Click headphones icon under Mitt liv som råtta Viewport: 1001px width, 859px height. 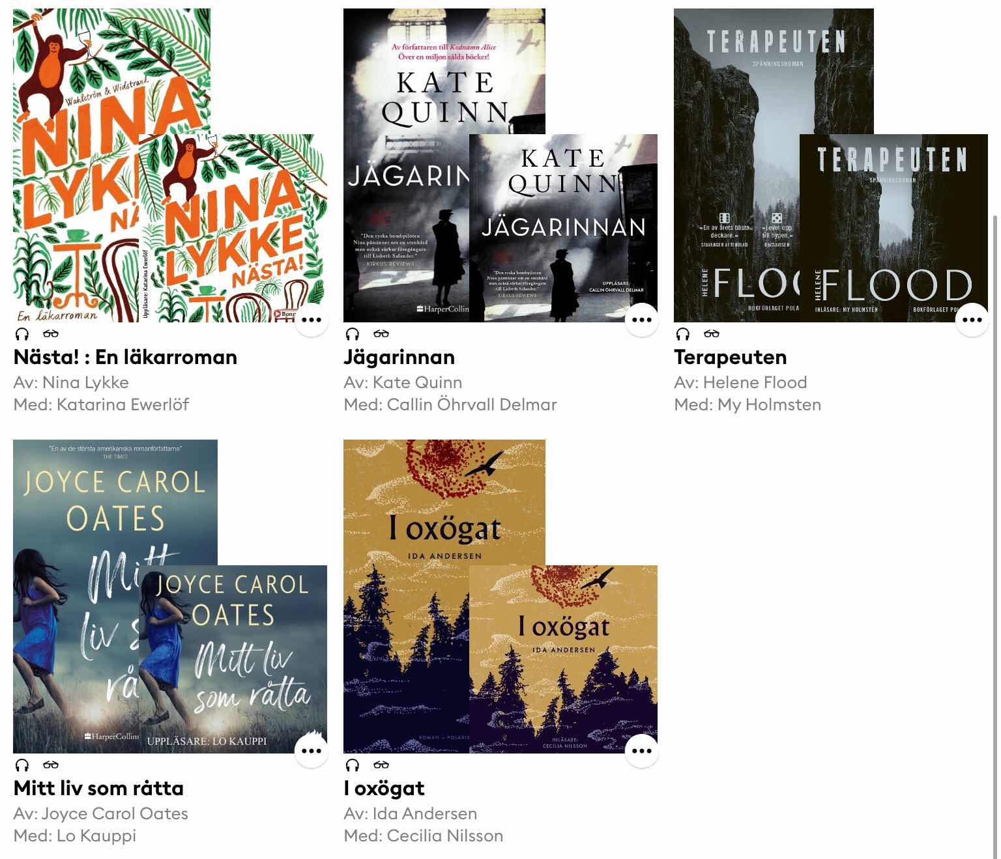point(22,765)
